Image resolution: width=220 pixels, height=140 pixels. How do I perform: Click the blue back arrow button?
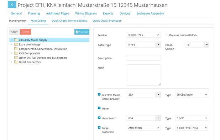click(12, 5)
